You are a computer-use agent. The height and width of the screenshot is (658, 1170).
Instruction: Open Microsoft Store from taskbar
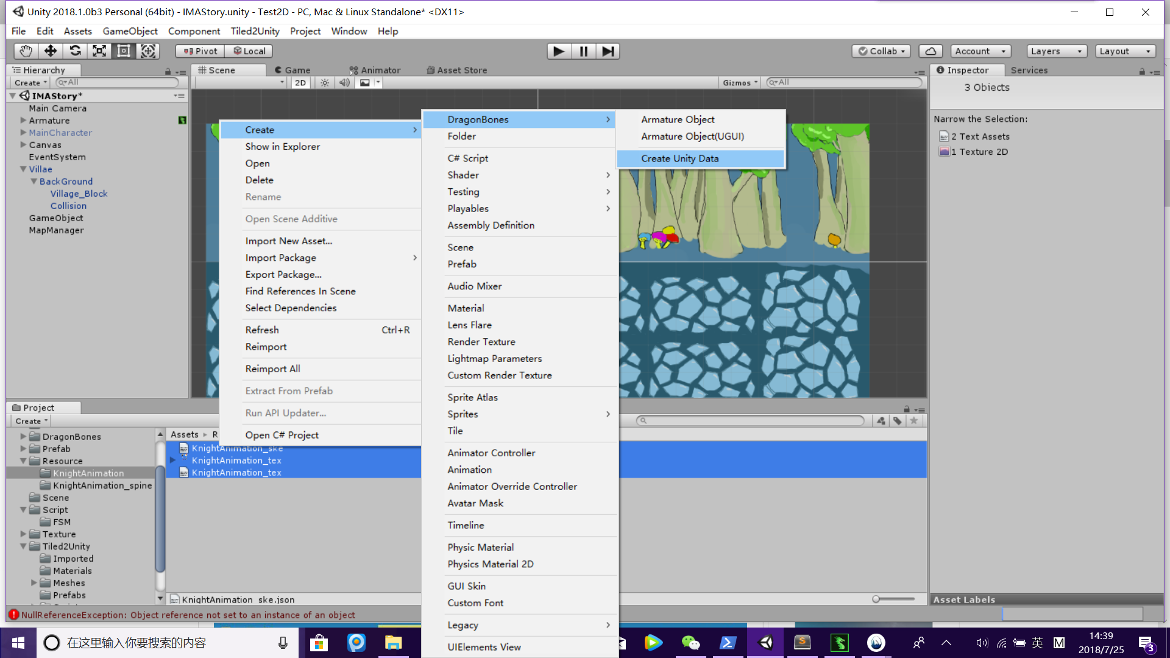(x=319, y=643)
